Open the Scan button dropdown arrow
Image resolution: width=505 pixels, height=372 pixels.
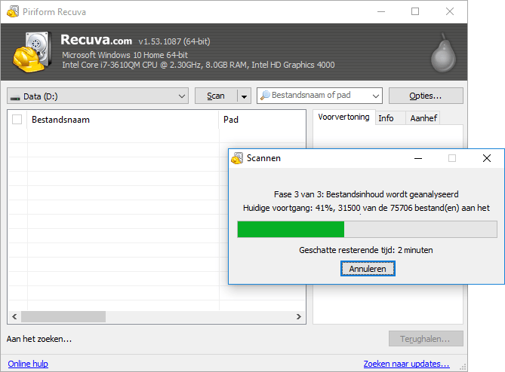tap(244, 96)
